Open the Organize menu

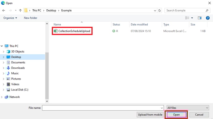coord(10,18)
